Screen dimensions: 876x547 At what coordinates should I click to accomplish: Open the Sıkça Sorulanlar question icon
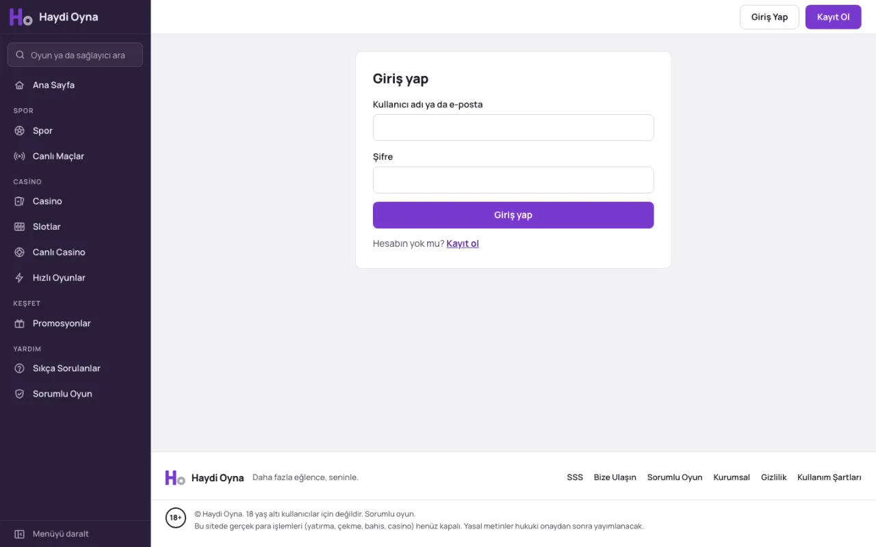19,369
